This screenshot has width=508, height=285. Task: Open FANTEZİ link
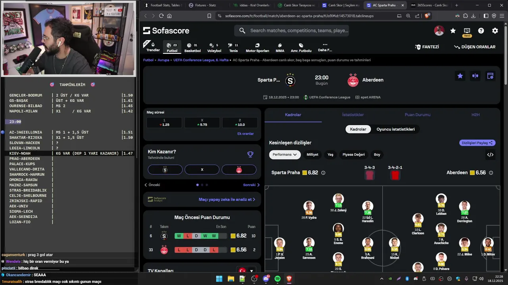click(x=427, y=47)
